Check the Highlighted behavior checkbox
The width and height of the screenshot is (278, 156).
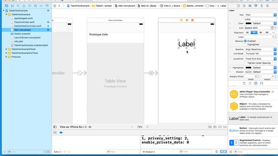(245, 45)
